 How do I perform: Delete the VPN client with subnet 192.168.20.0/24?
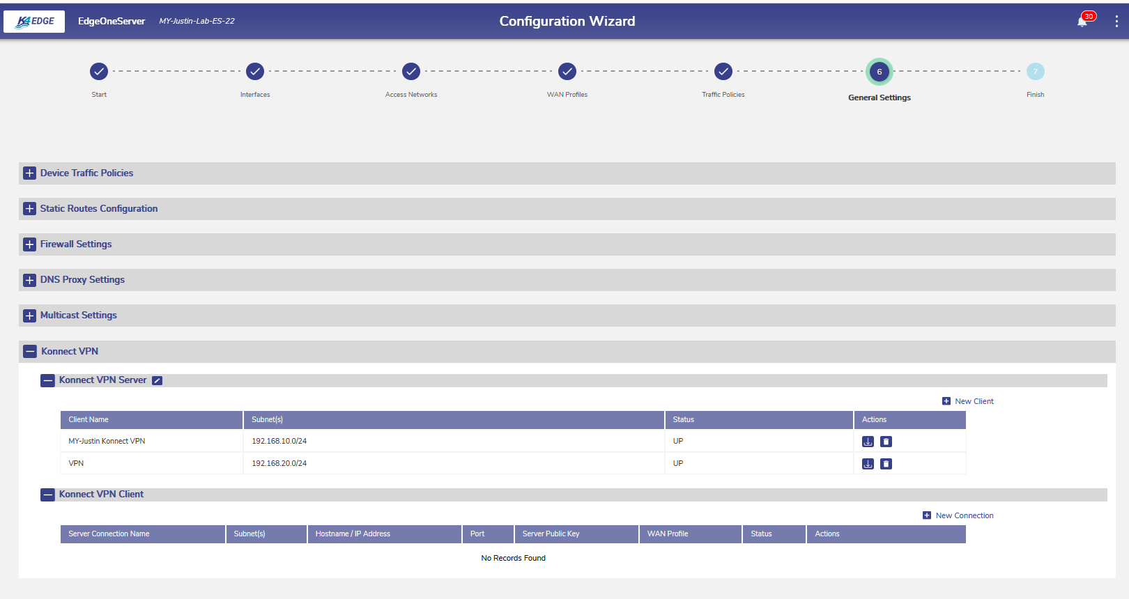point(886,464)
